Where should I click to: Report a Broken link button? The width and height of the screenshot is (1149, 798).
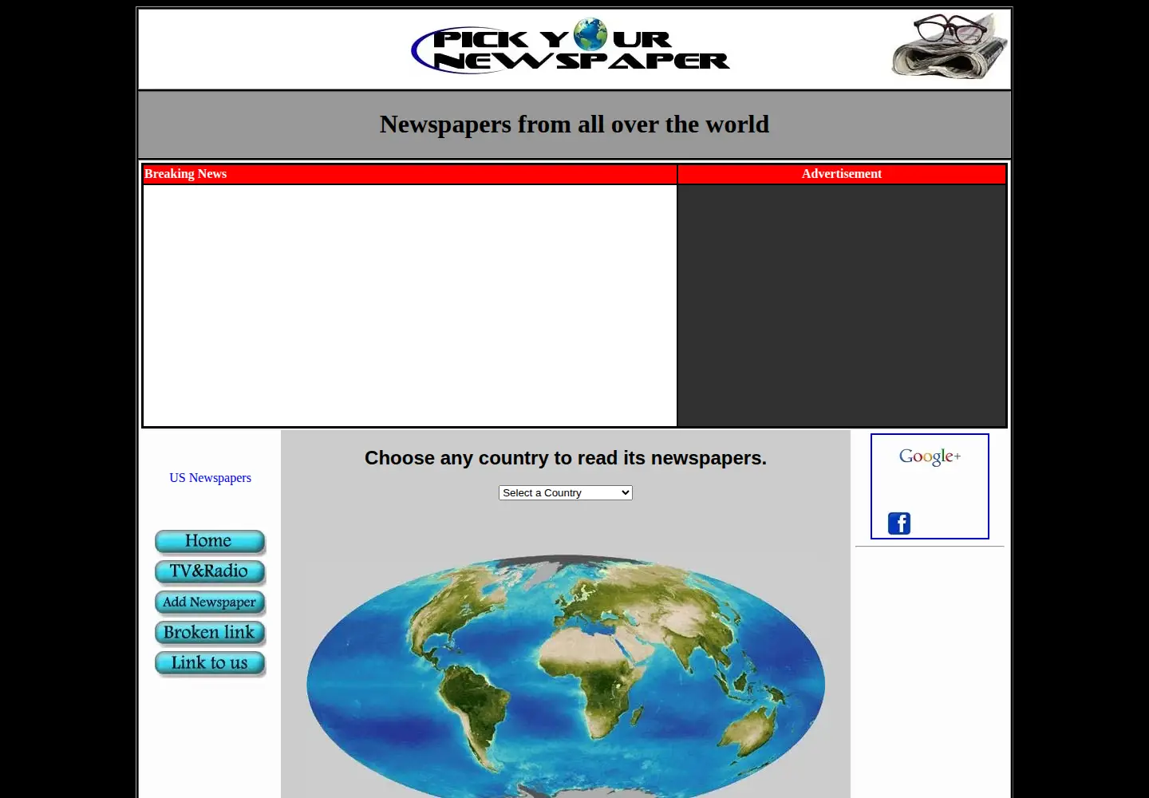tap(210, 633)
